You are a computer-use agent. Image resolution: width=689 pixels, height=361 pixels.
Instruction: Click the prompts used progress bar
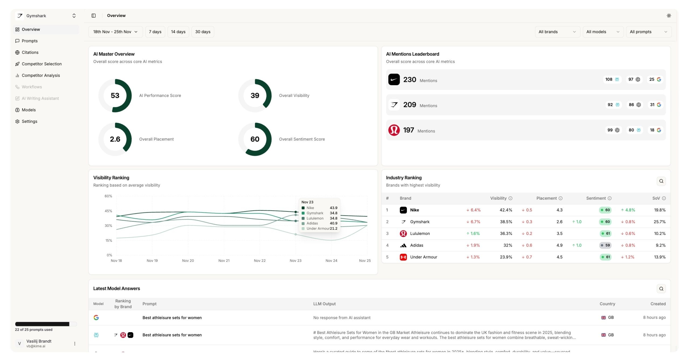46,324
